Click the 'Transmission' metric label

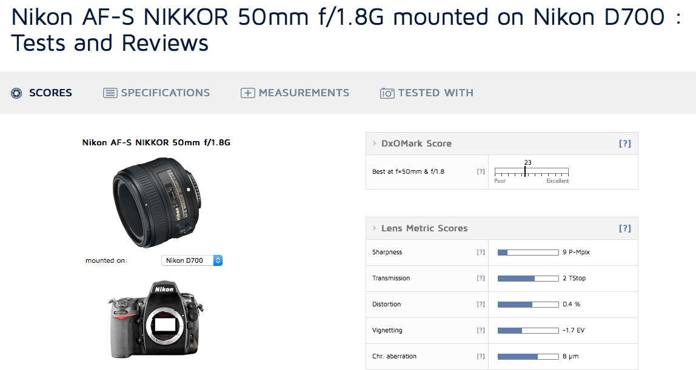pyautogui.click(x=391, y=279)
